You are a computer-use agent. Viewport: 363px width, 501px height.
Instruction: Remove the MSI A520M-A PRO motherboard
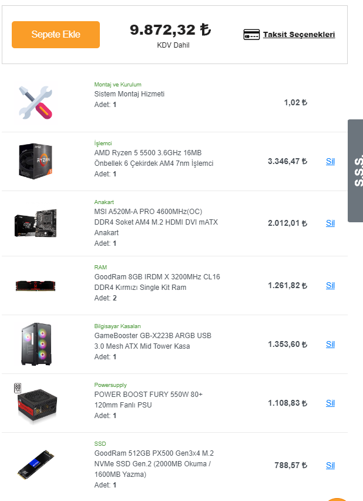pyautogui.click(x=330, y=223)
